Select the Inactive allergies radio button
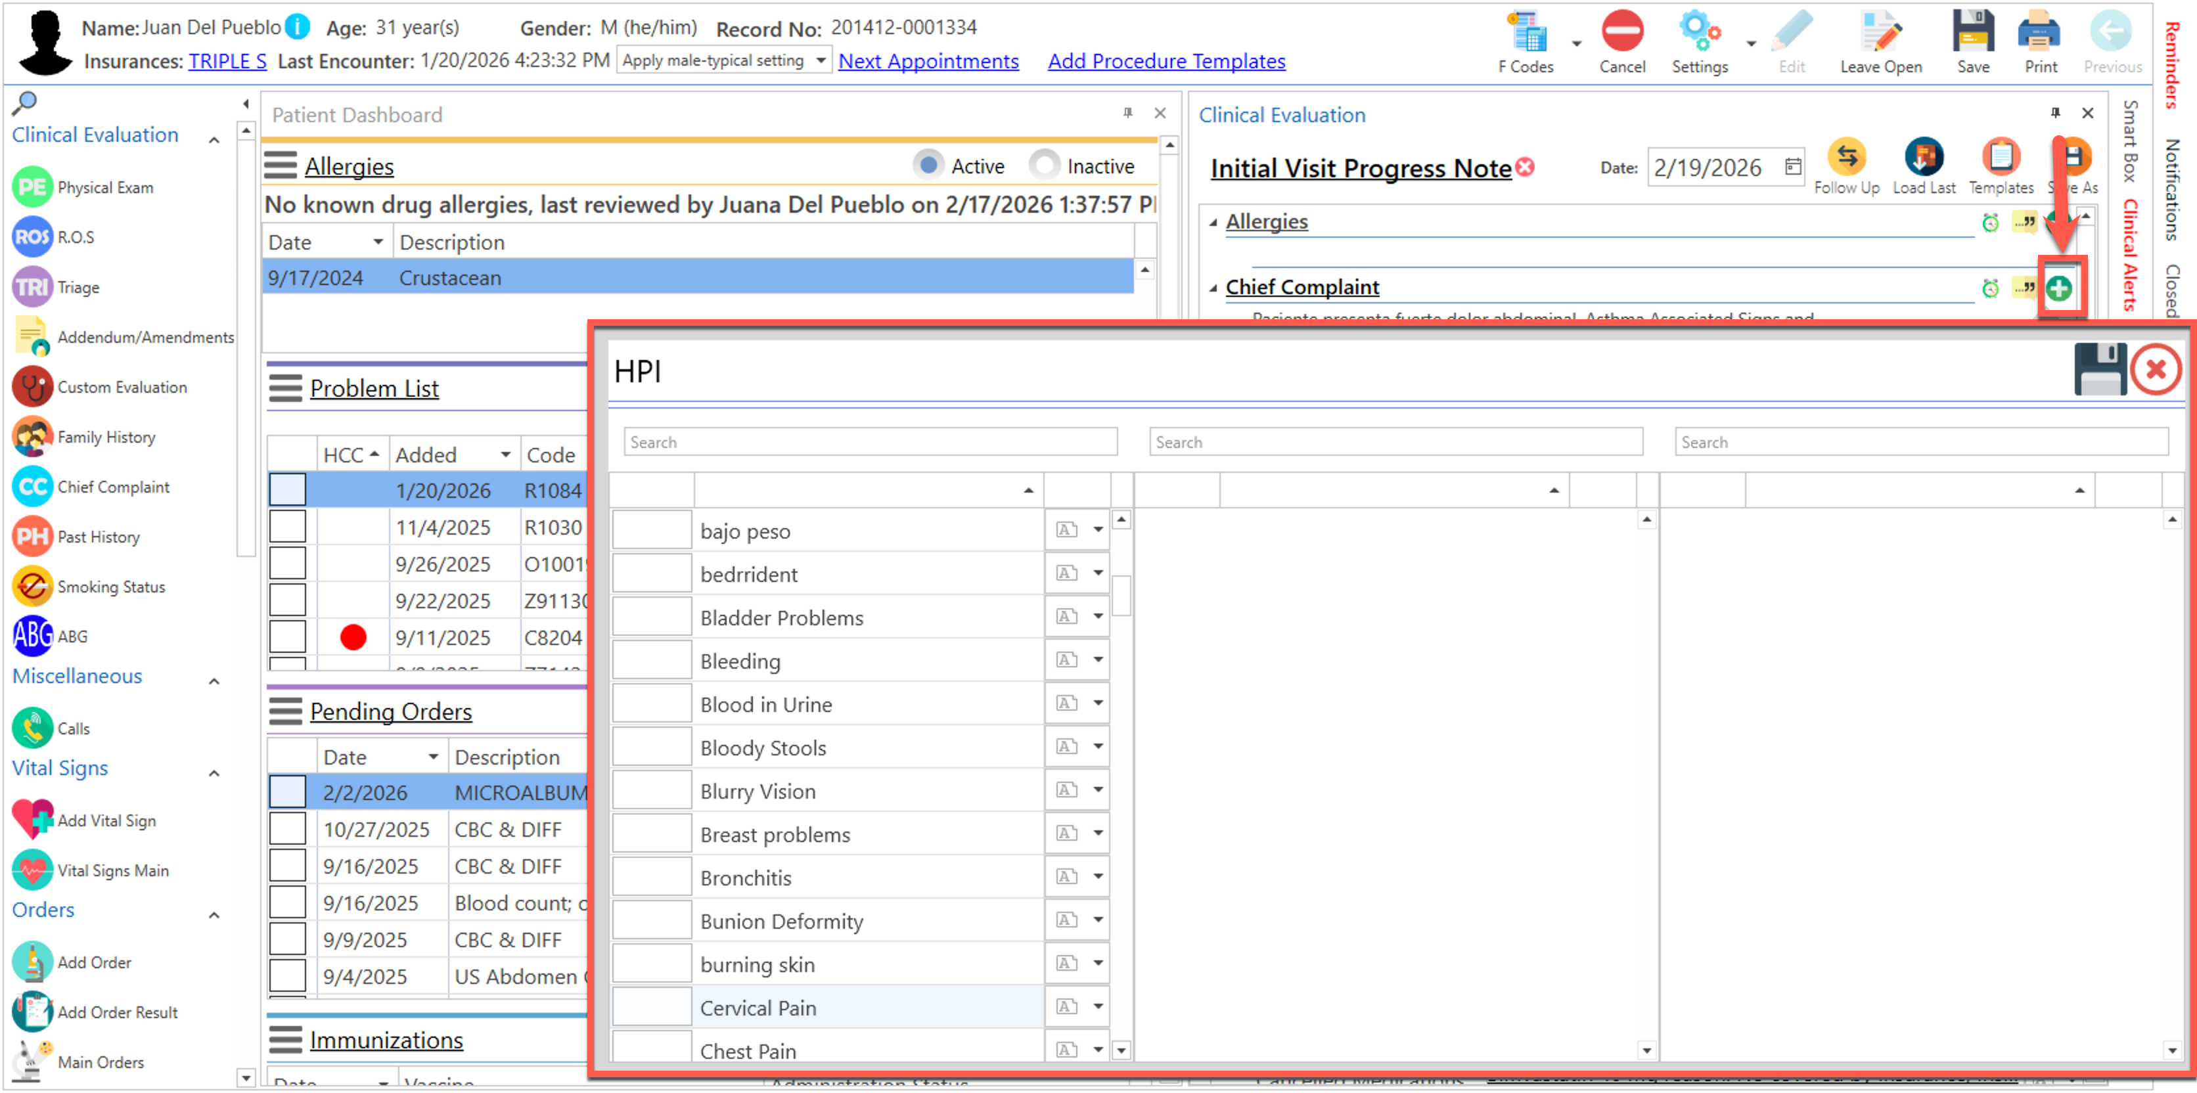The height and width of the screenshot is (1093, 2197). click(x=1044, y=166)
